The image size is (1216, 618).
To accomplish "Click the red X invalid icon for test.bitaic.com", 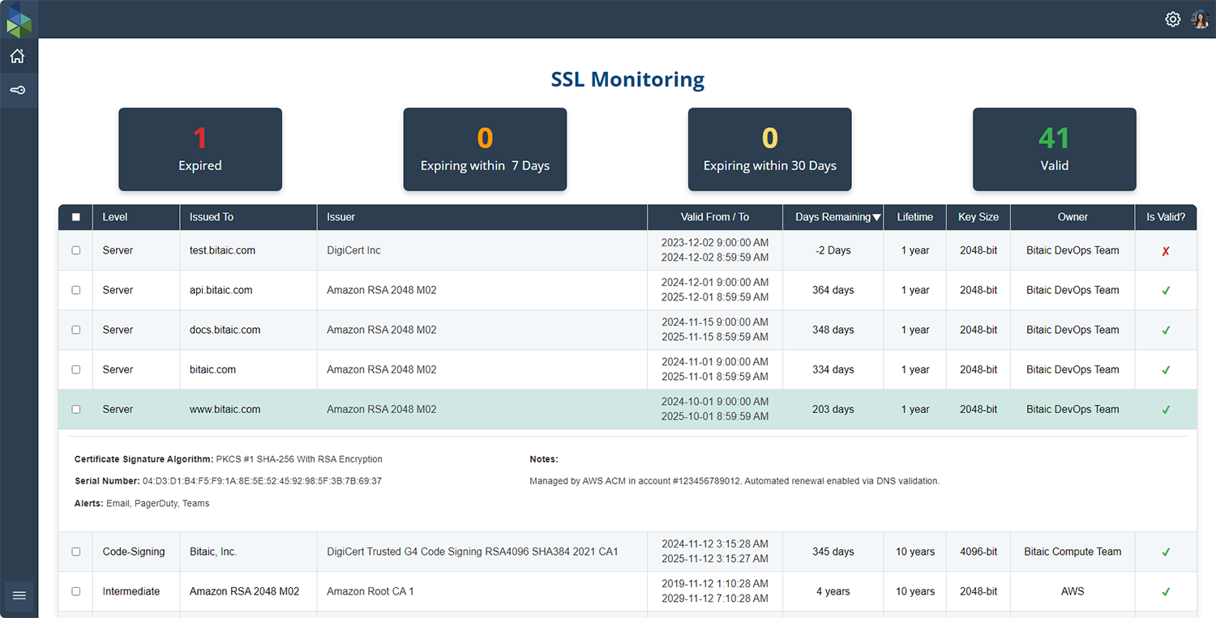I will point(1165,250).
